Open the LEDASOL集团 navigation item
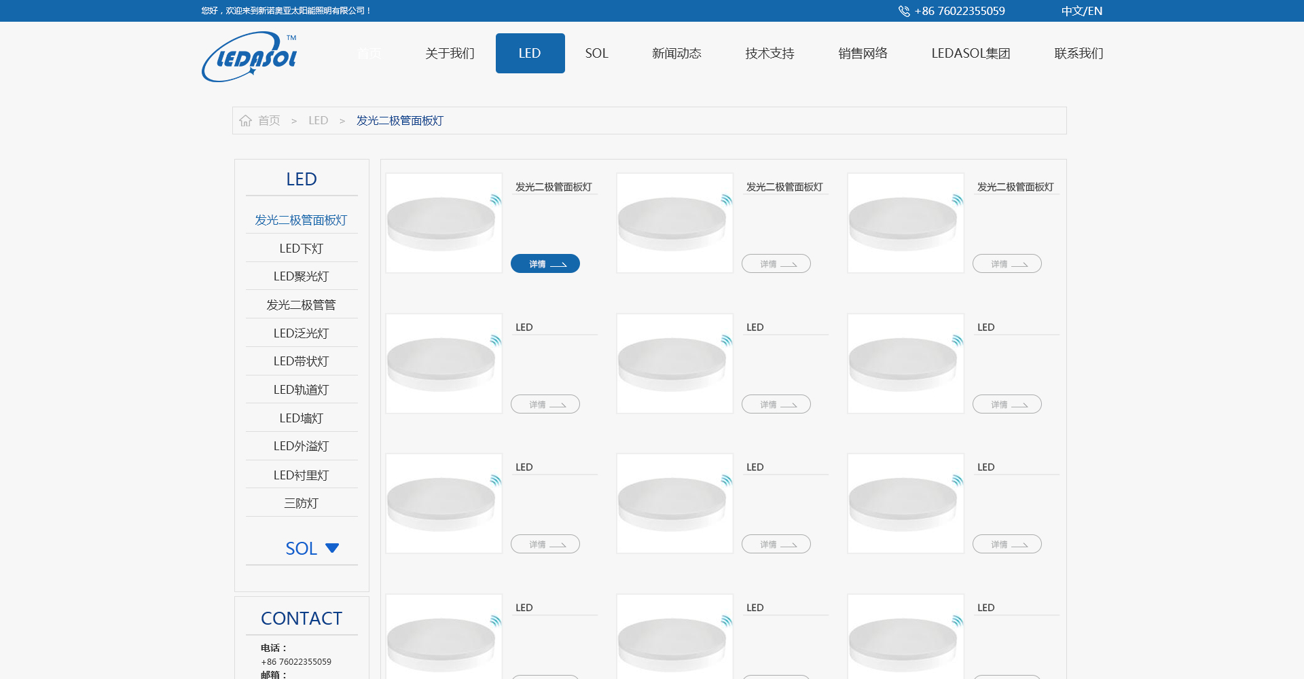 971,54
